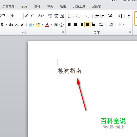Image resolution: width=137 pixels, height=137 pixels.
Task: Click the Shrink Font icon
Action: (x=32, y=16)
